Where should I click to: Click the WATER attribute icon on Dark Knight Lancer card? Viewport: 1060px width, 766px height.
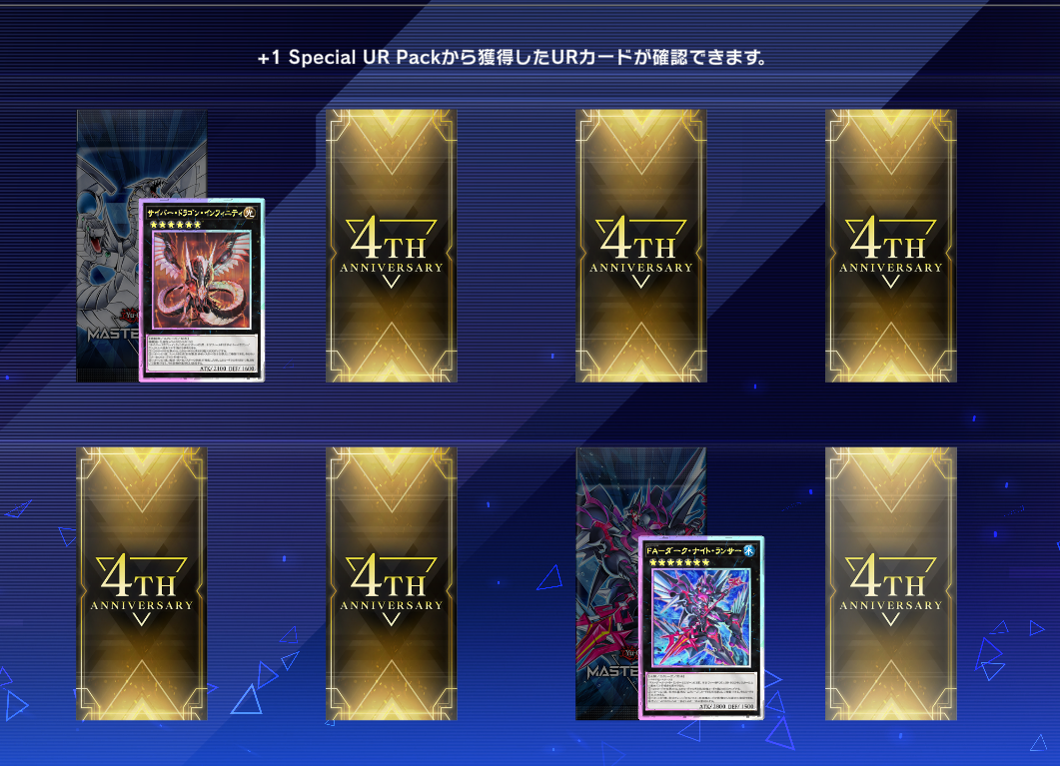[x=749, y=550]
